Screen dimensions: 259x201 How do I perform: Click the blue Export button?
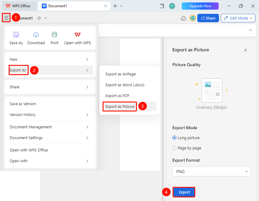[184, 192]
